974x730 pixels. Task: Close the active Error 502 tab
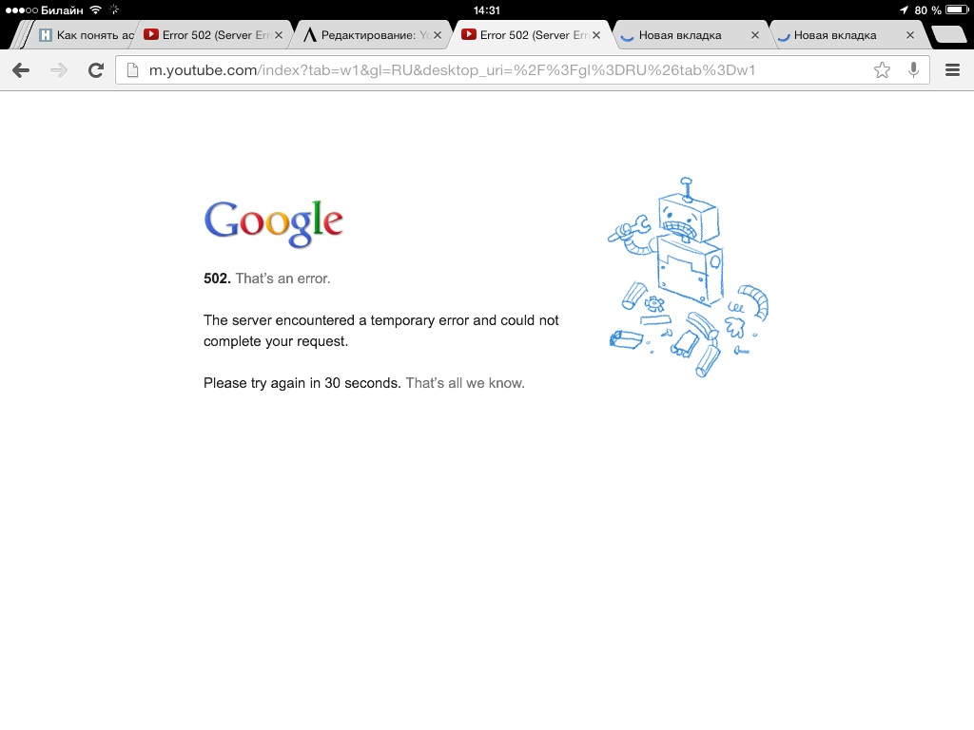(596, 35)
